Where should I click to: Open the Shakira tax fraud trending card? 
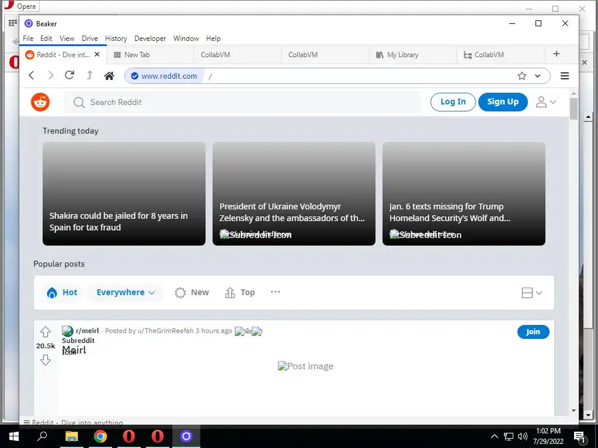pyautogui.click(x=124, y=194)
